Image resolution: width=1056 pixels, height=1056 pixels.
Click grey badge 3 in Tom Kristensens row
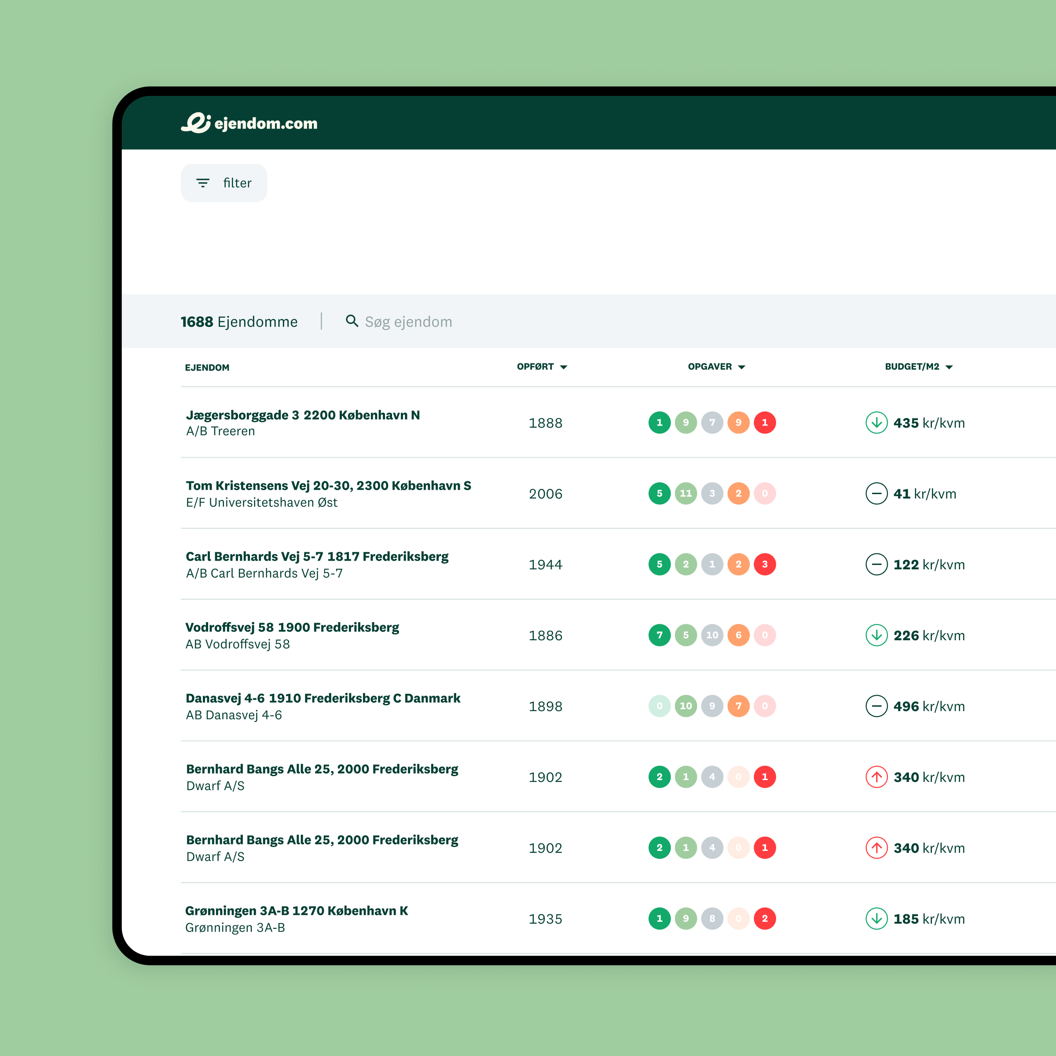tap(712, 494)
